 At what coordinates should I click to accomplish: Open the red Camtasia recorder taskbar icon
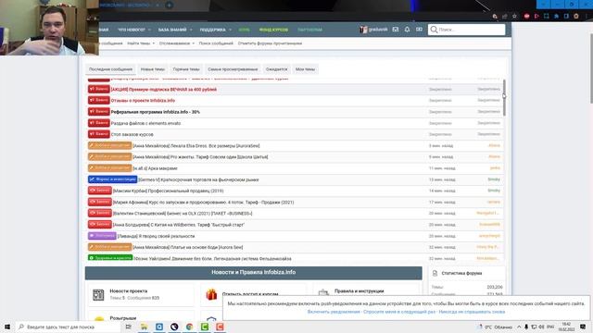[x=220, y=327]
